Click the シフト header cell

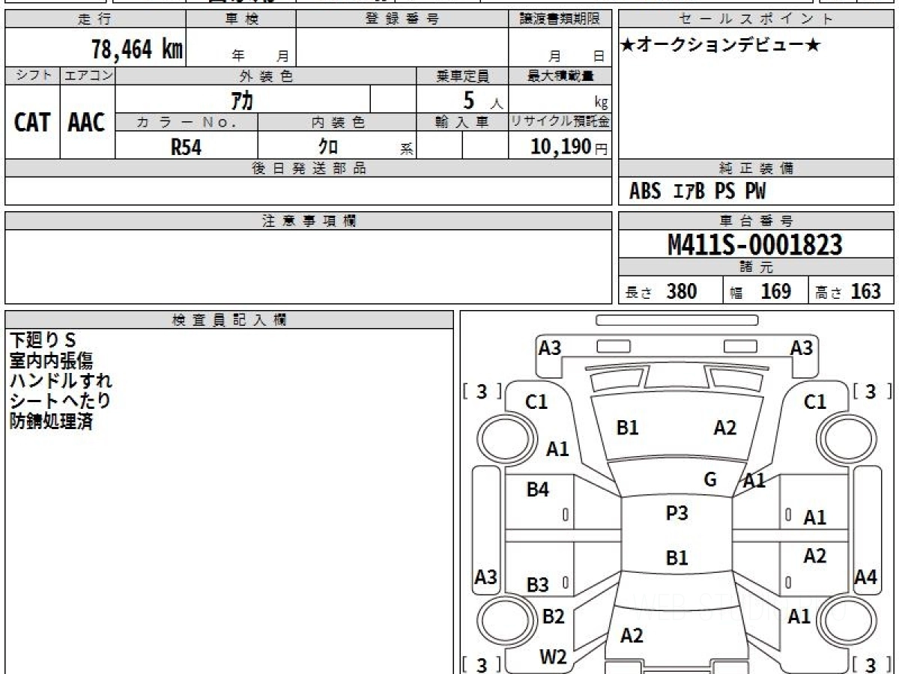pos(32,76)
